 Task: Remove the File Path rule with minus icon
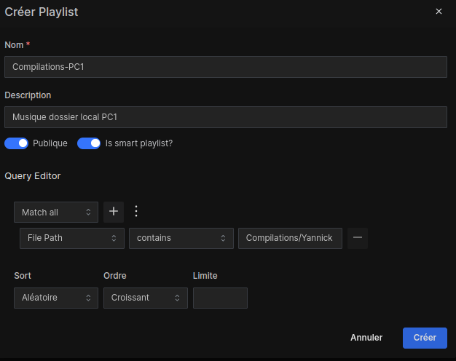357,238
